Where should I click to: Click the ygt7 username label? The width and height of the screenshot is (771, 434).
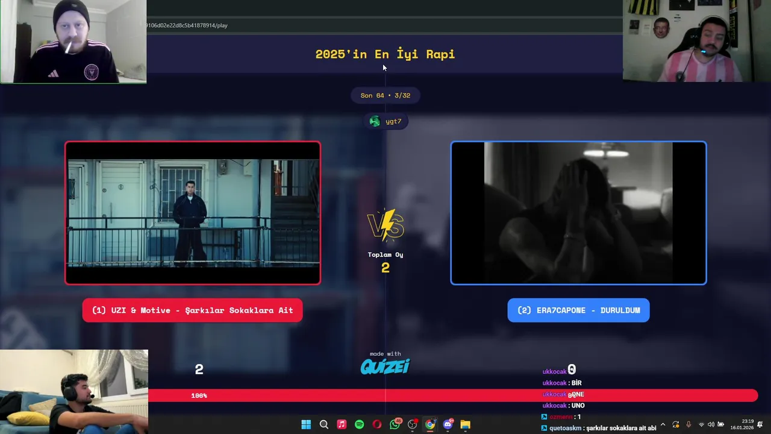tap(393, 121)
